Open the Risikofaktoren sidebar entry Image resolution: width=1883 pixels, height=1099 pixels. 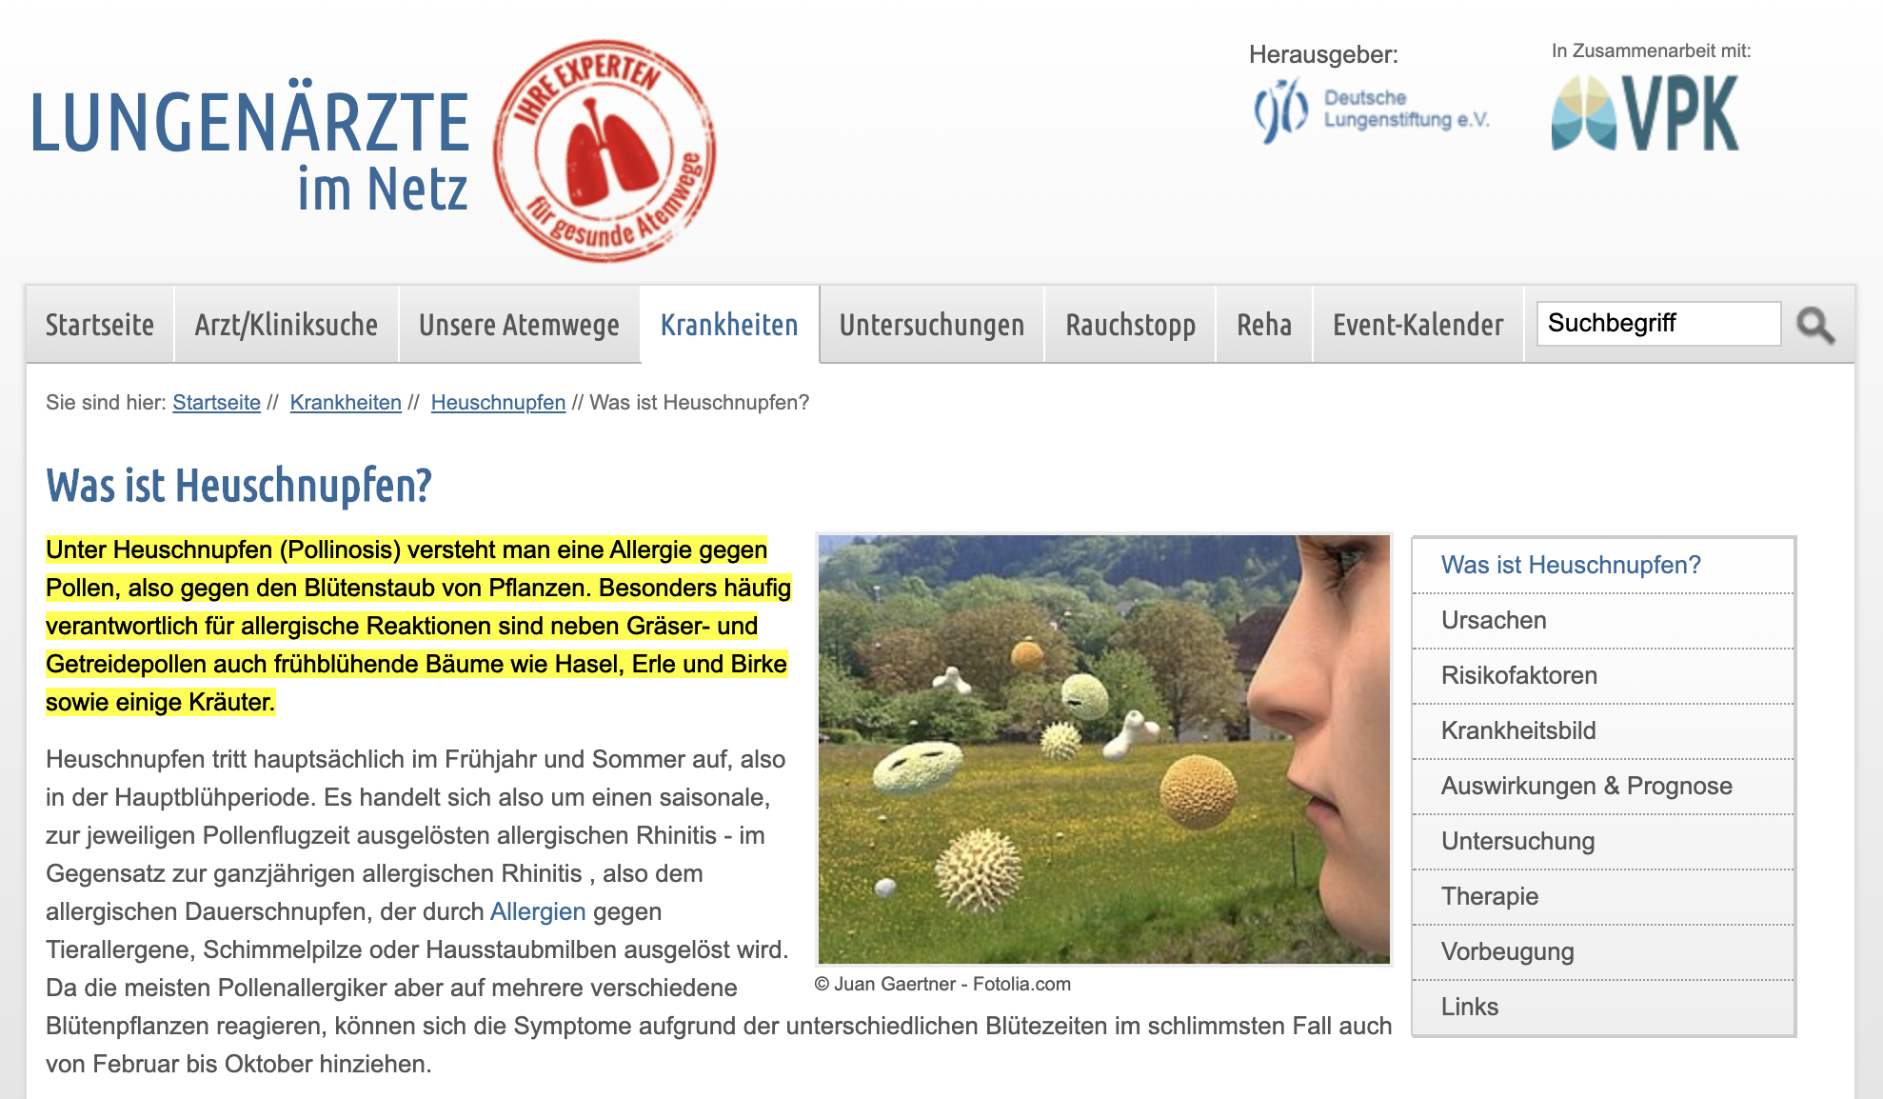point(1603,676)
